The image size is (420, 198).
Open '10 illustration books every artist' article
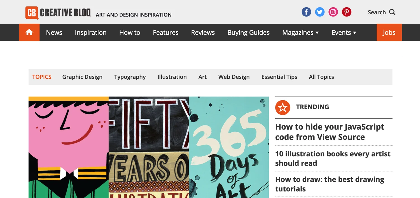click(x=333, y=158)
